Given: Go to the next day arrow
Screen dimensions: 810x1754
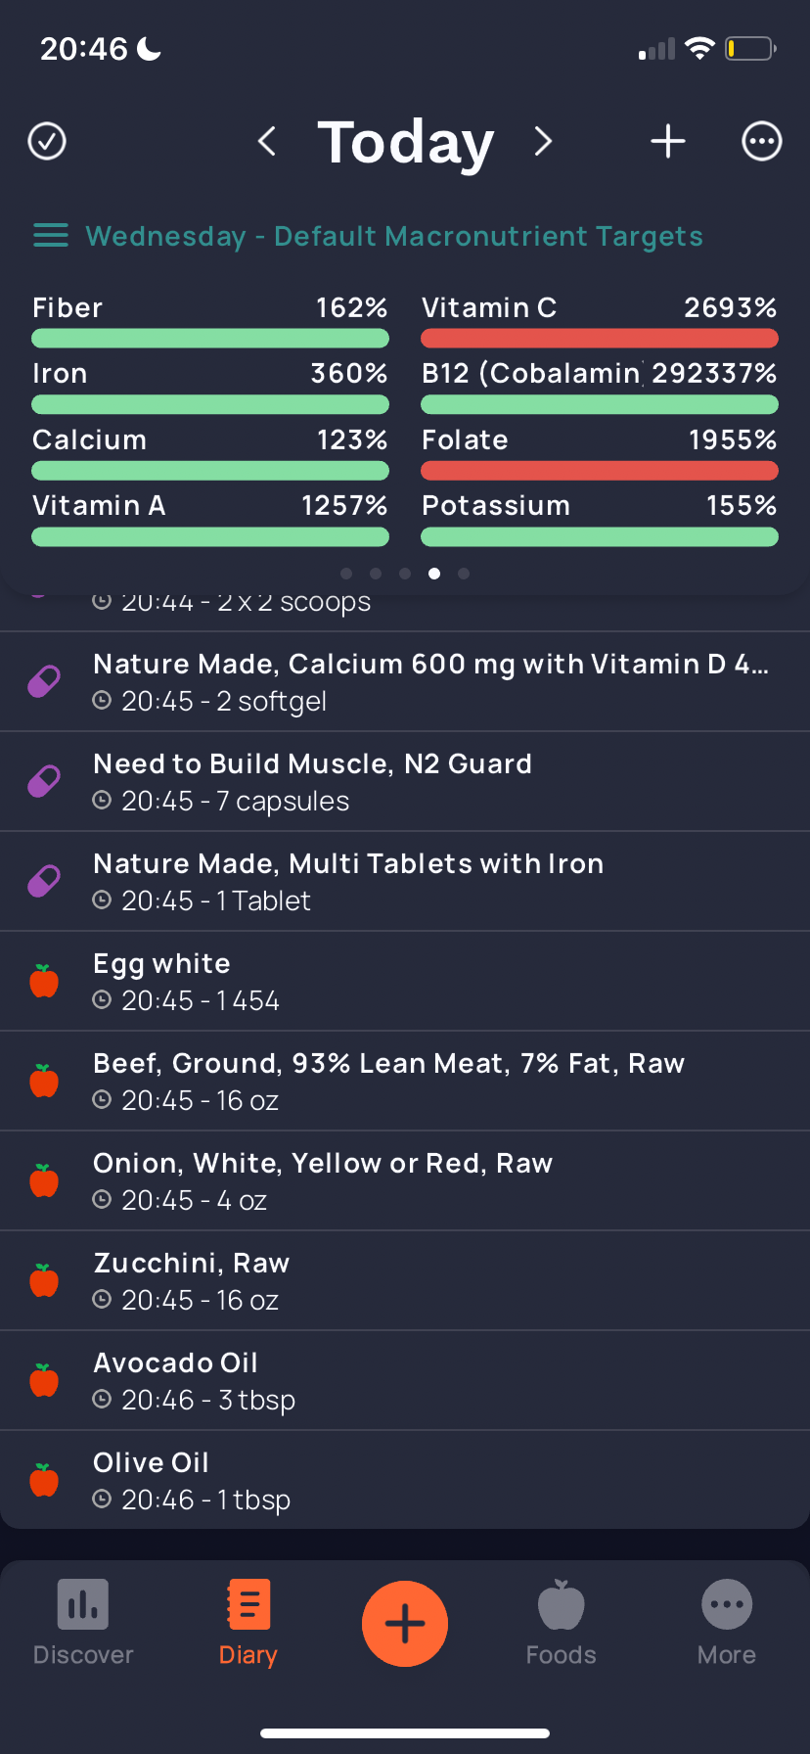Looking at the screenshot, I should (x=544, y=141).
